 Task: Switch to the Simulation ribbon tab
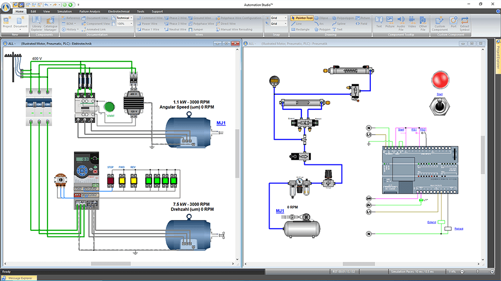point(64,11)
